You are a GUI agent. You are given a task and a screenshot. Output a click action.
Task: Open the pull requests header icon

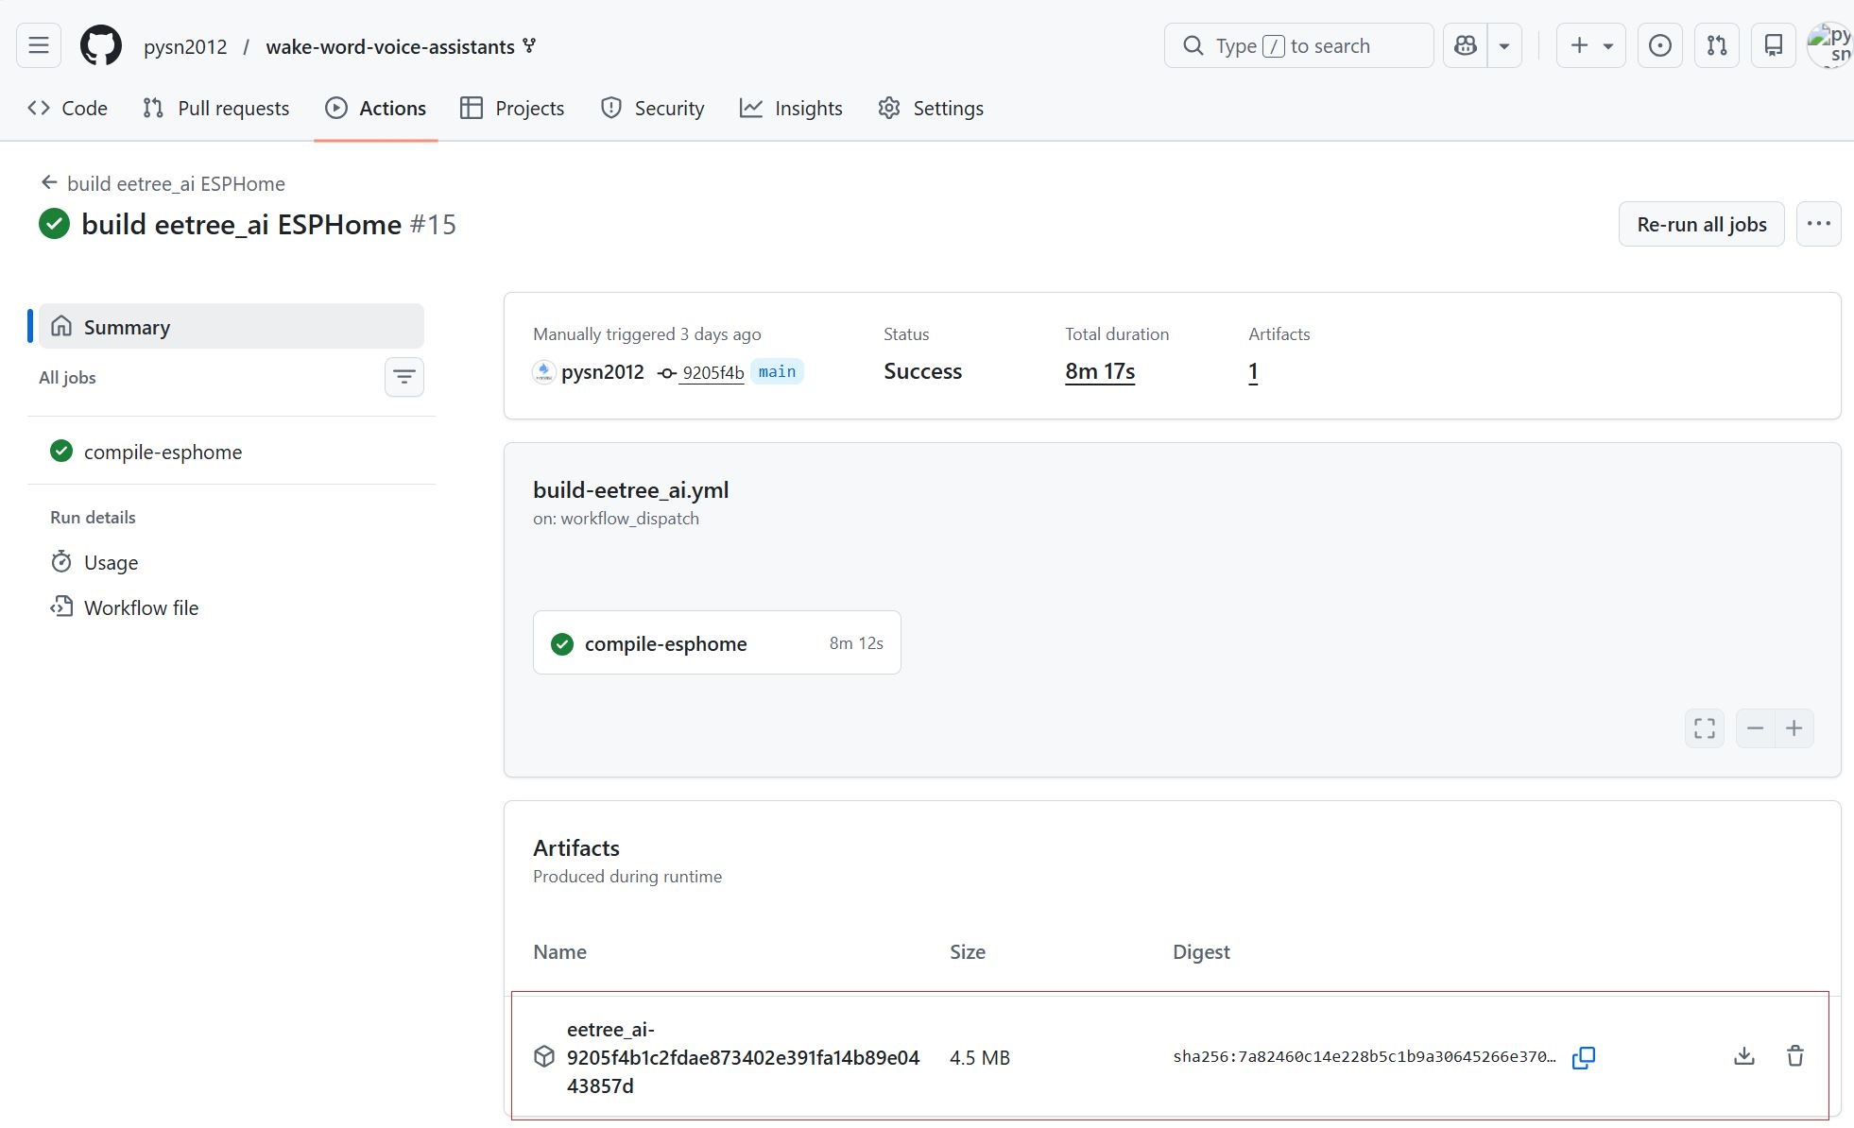(x=1717, y=45)
